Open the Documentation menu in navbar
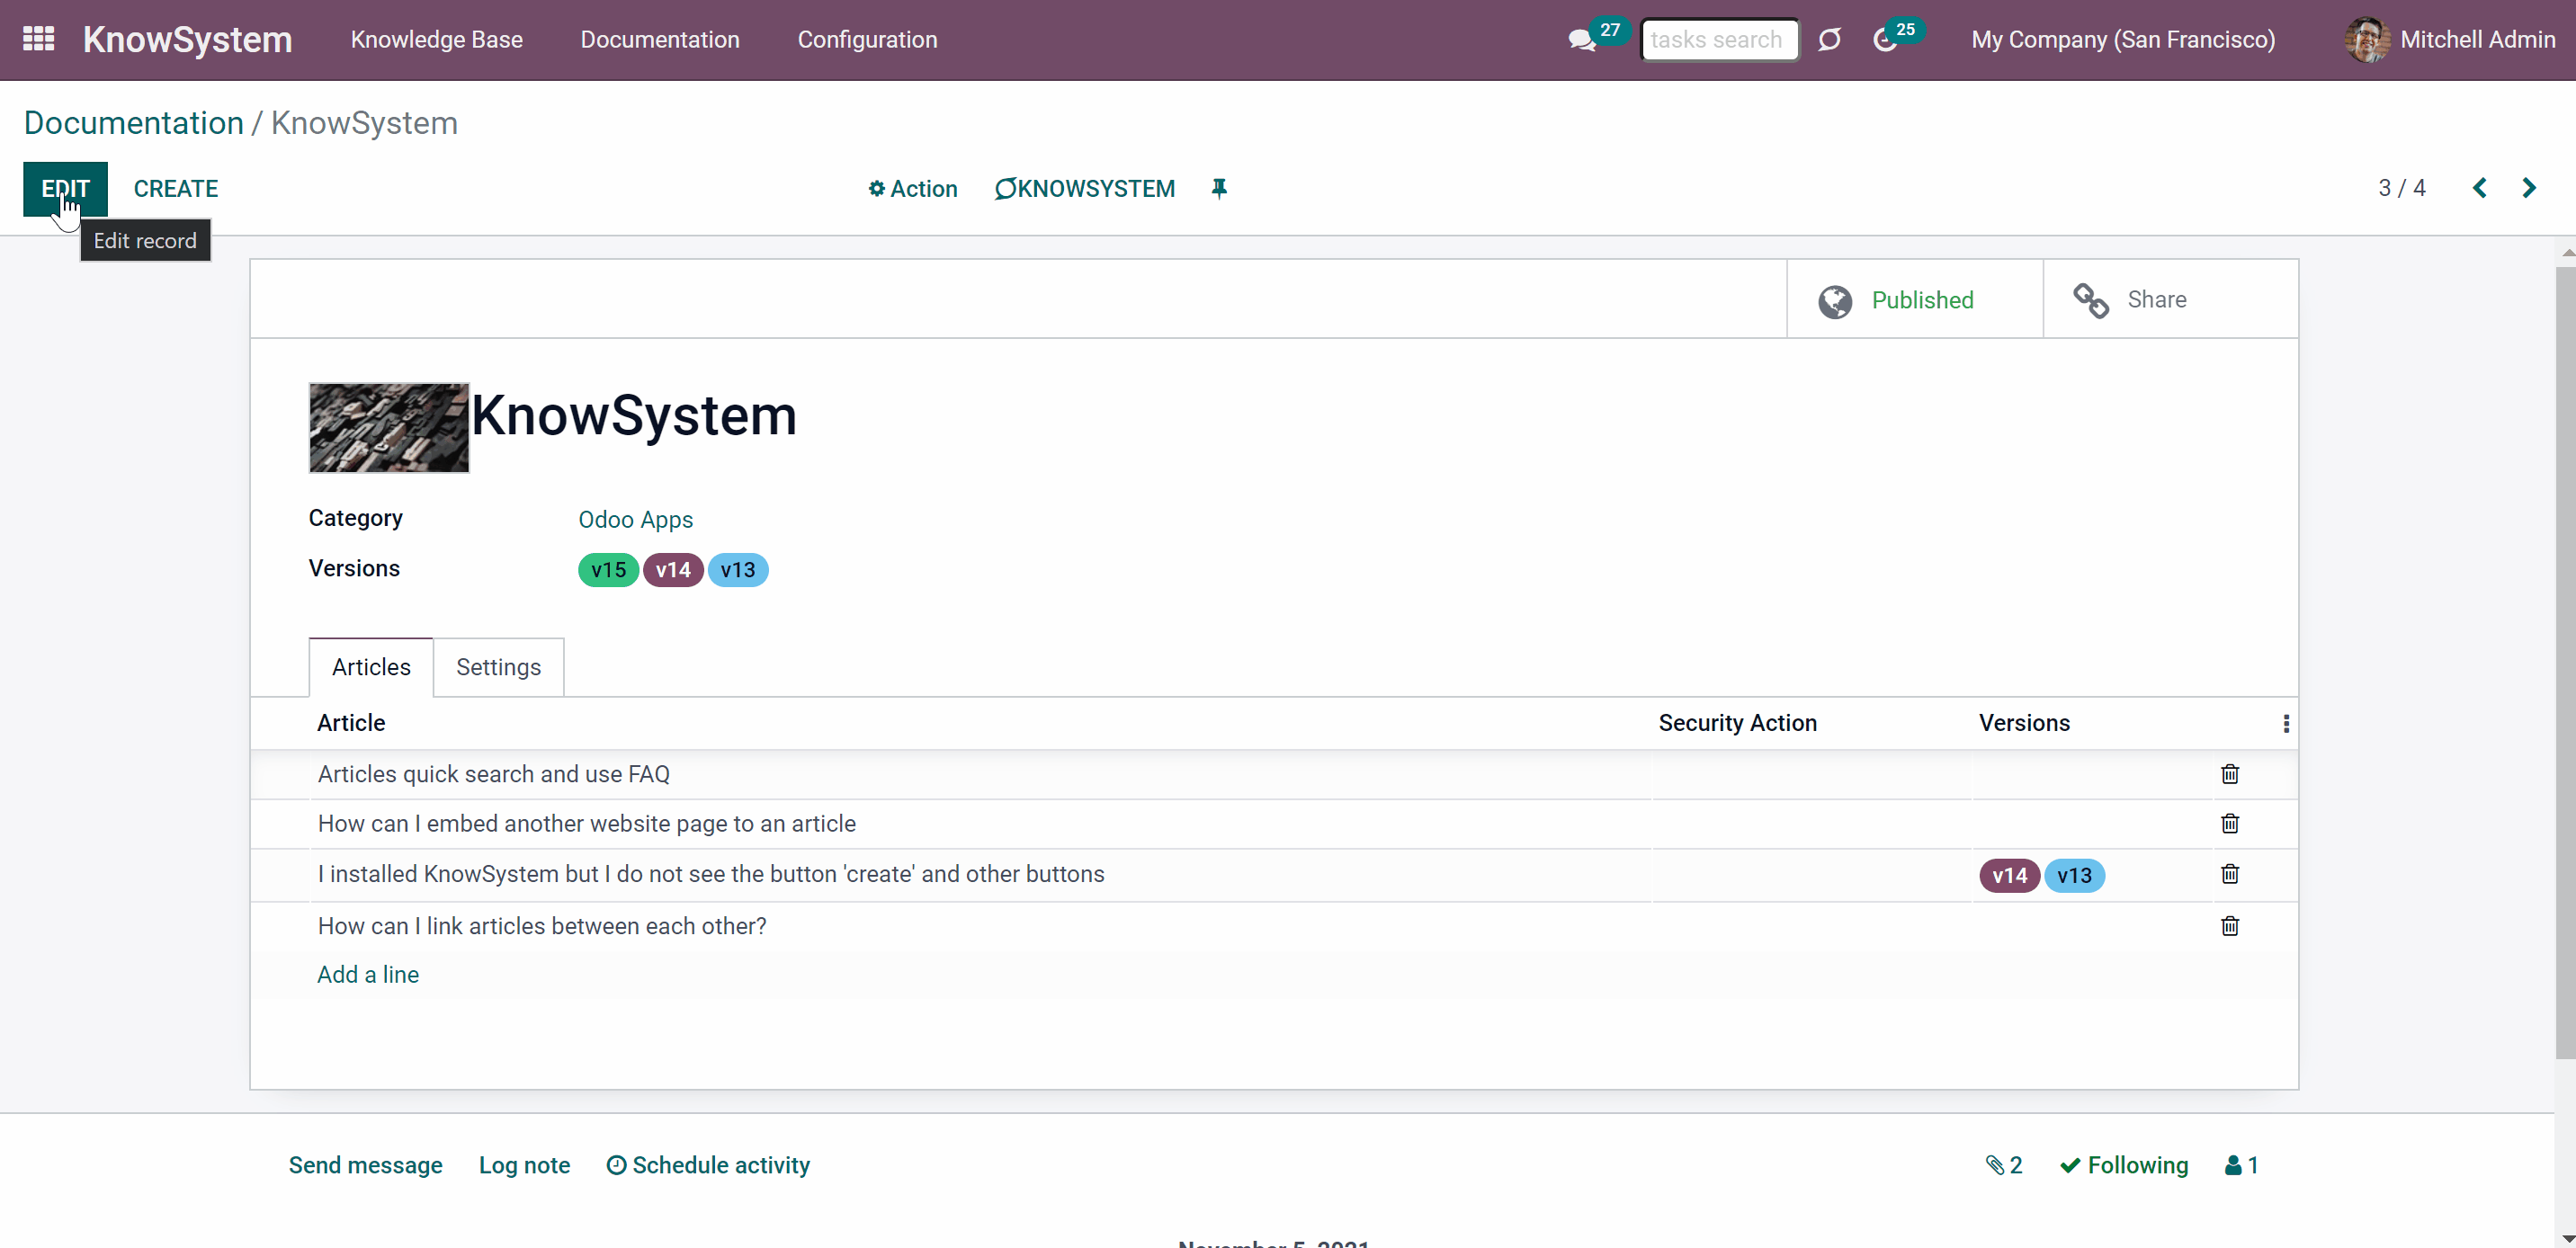Image resolution: width=2576 pixels, height=1248 pixels. pos(660,40)
